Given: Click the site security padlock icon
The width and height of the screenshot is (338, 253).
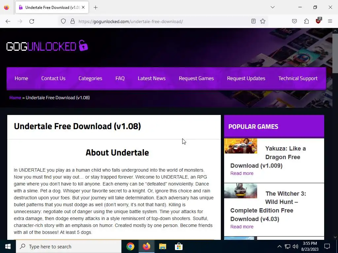Looking at the screenshot, I should [x=73, y=21].
